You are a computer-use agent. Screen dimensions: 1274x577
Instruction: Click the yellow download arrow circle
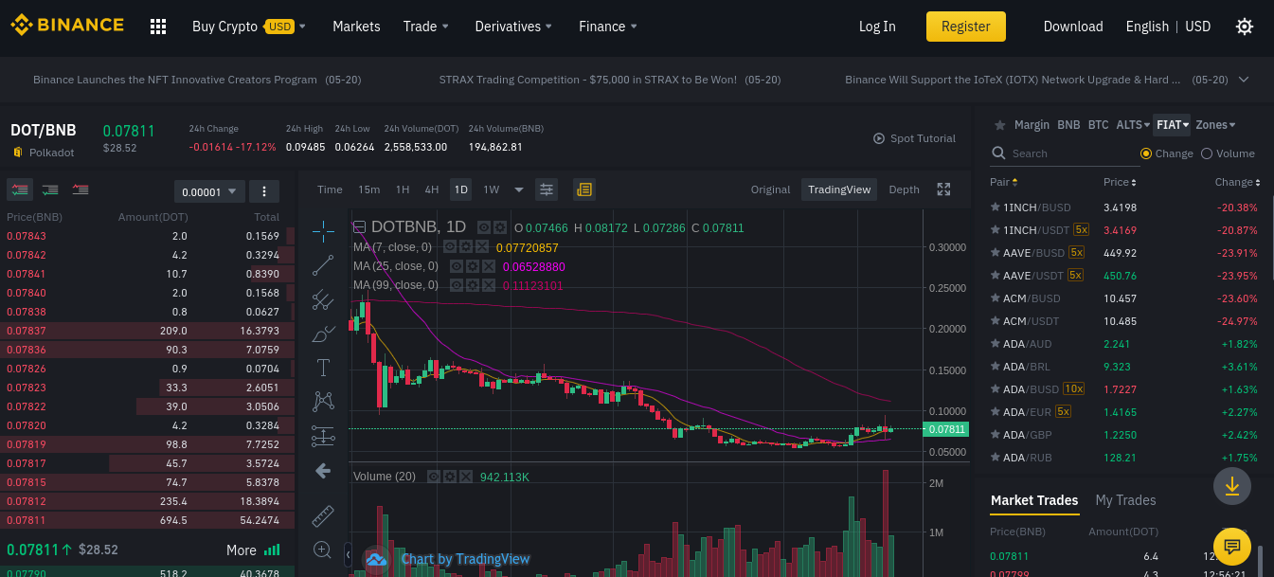pyautogui.click(x=1232, y=486)
